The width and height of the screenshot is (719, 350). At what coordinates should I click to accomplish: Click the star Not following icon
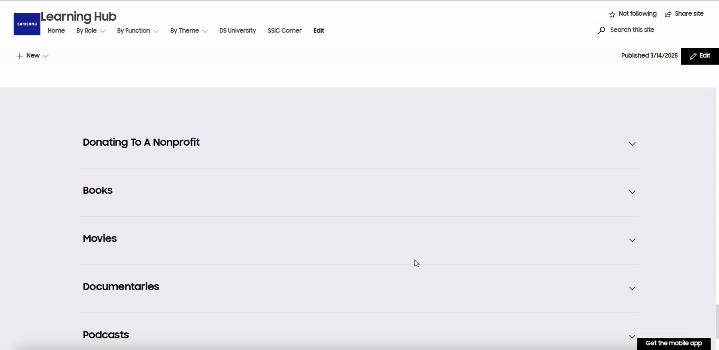tap(612, 15)
